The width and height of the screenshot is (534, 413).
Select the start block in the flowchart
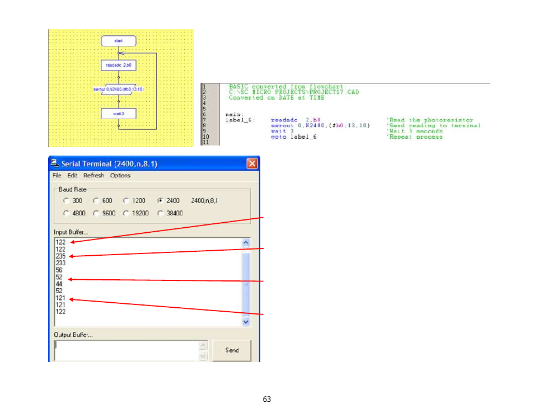click(119, 41)
